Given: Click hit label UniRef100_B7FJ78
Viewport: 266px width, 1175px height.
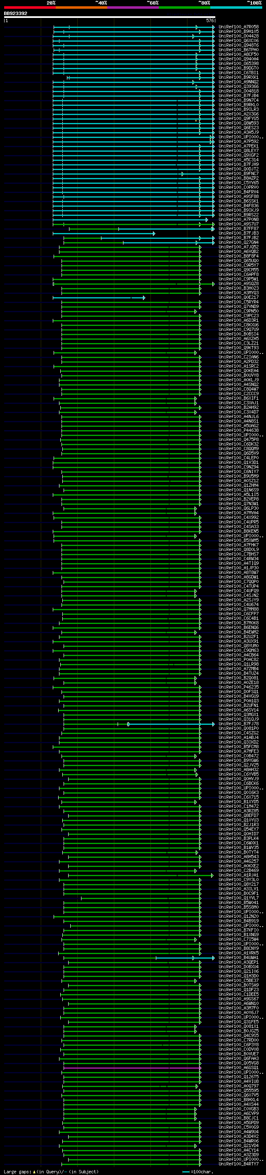Looking at the screenshot, I should (239, 724).
